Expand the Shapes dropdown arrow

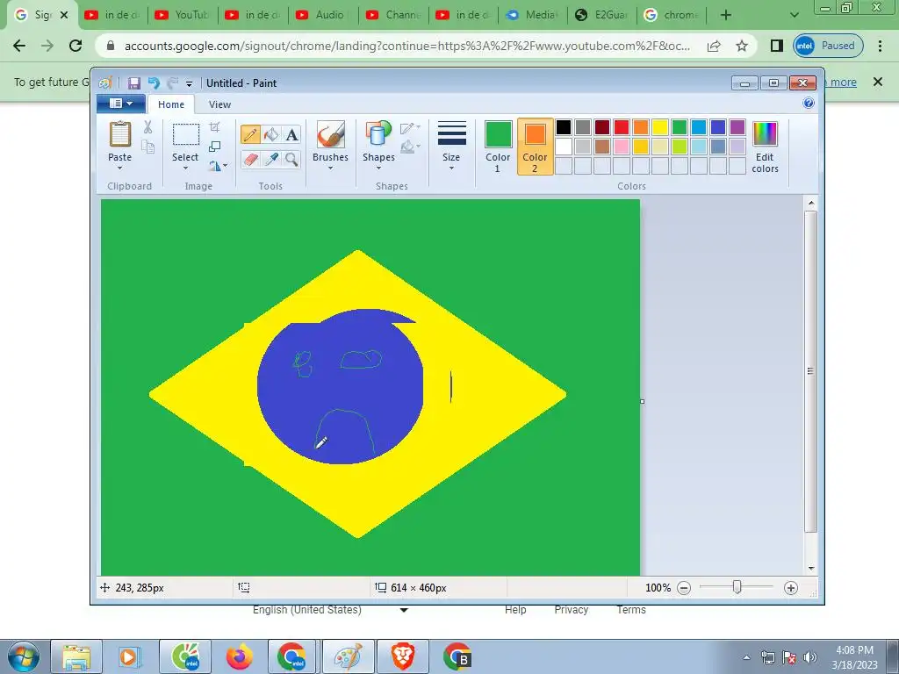click(378, 168)
